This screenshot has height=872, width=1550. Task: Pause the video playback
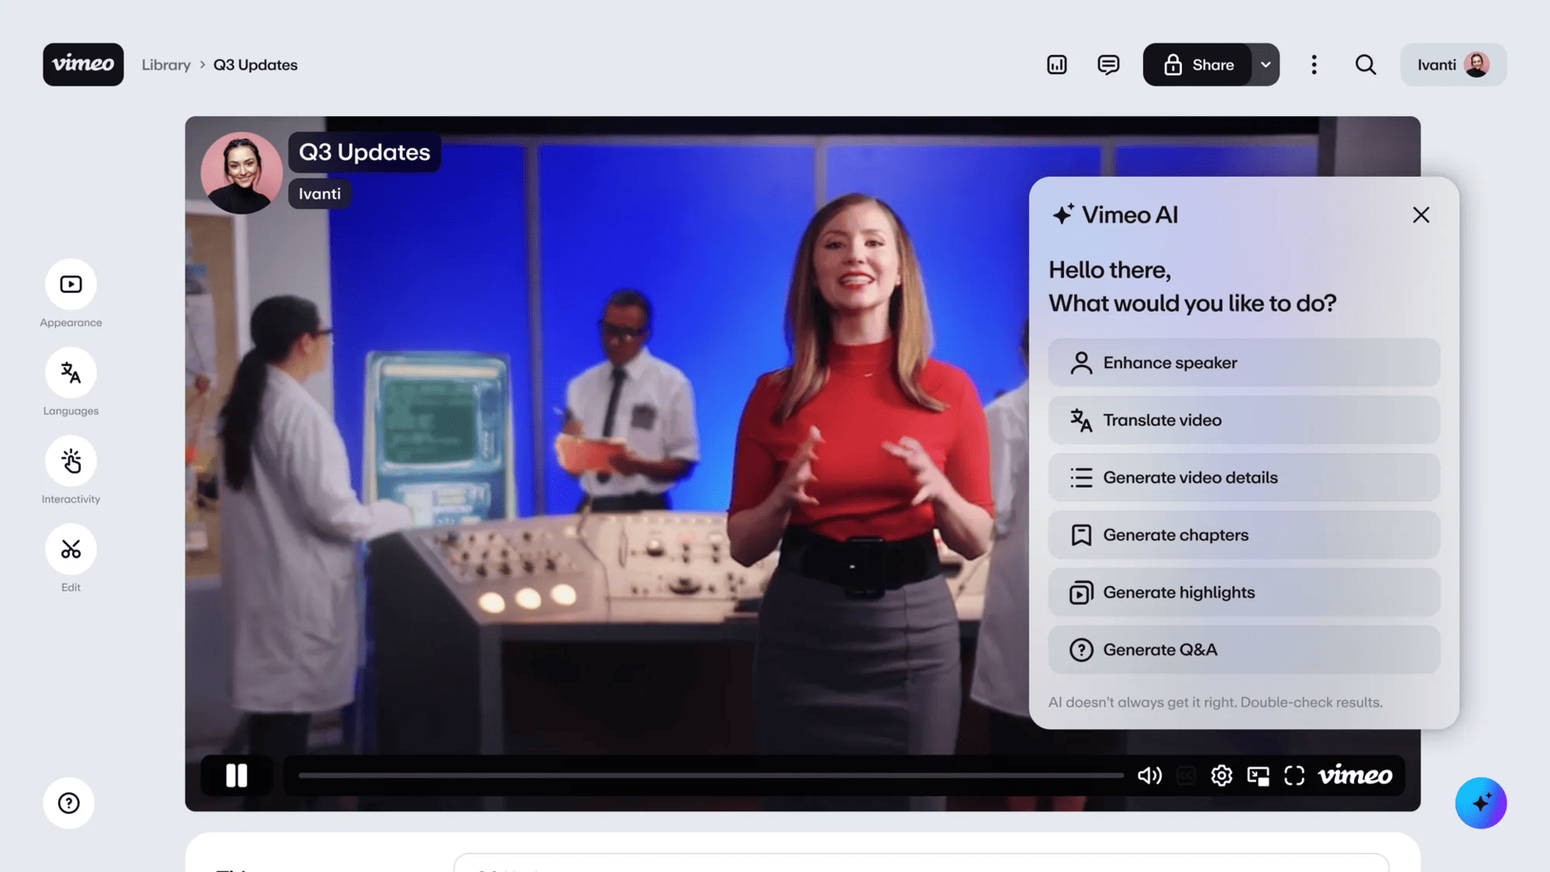[237, 776]
